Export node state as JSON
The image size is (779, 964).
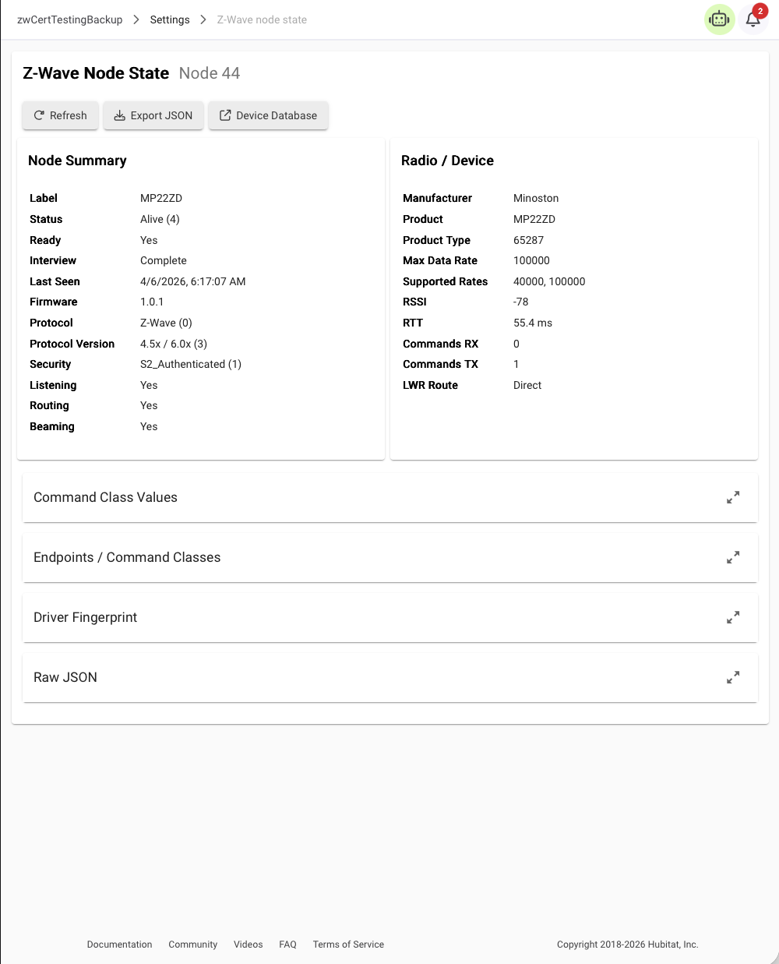[x=153, y=115]
